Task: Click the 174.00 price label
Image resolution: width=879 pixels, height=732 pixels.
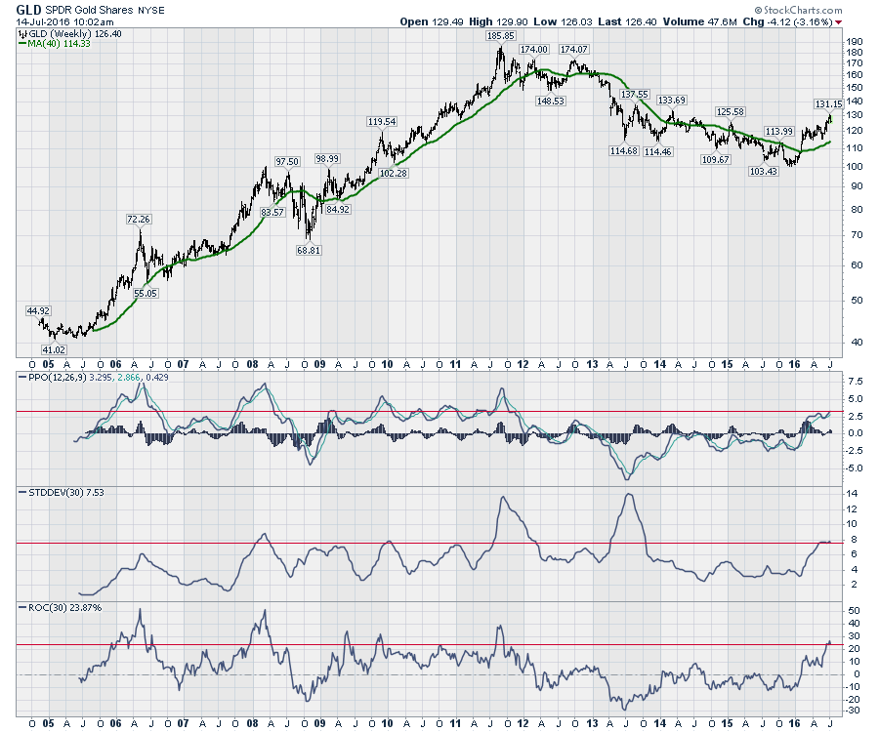Action: click(533, 49)
